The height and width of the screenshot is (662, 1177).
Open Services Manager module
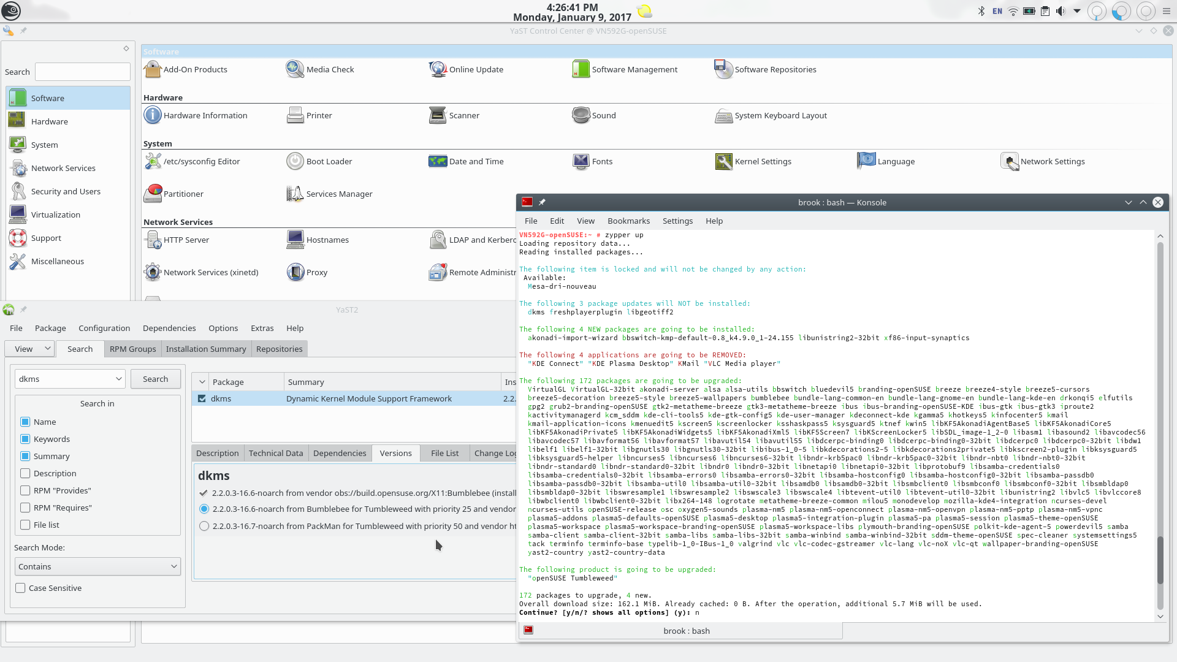pos(329,194)
